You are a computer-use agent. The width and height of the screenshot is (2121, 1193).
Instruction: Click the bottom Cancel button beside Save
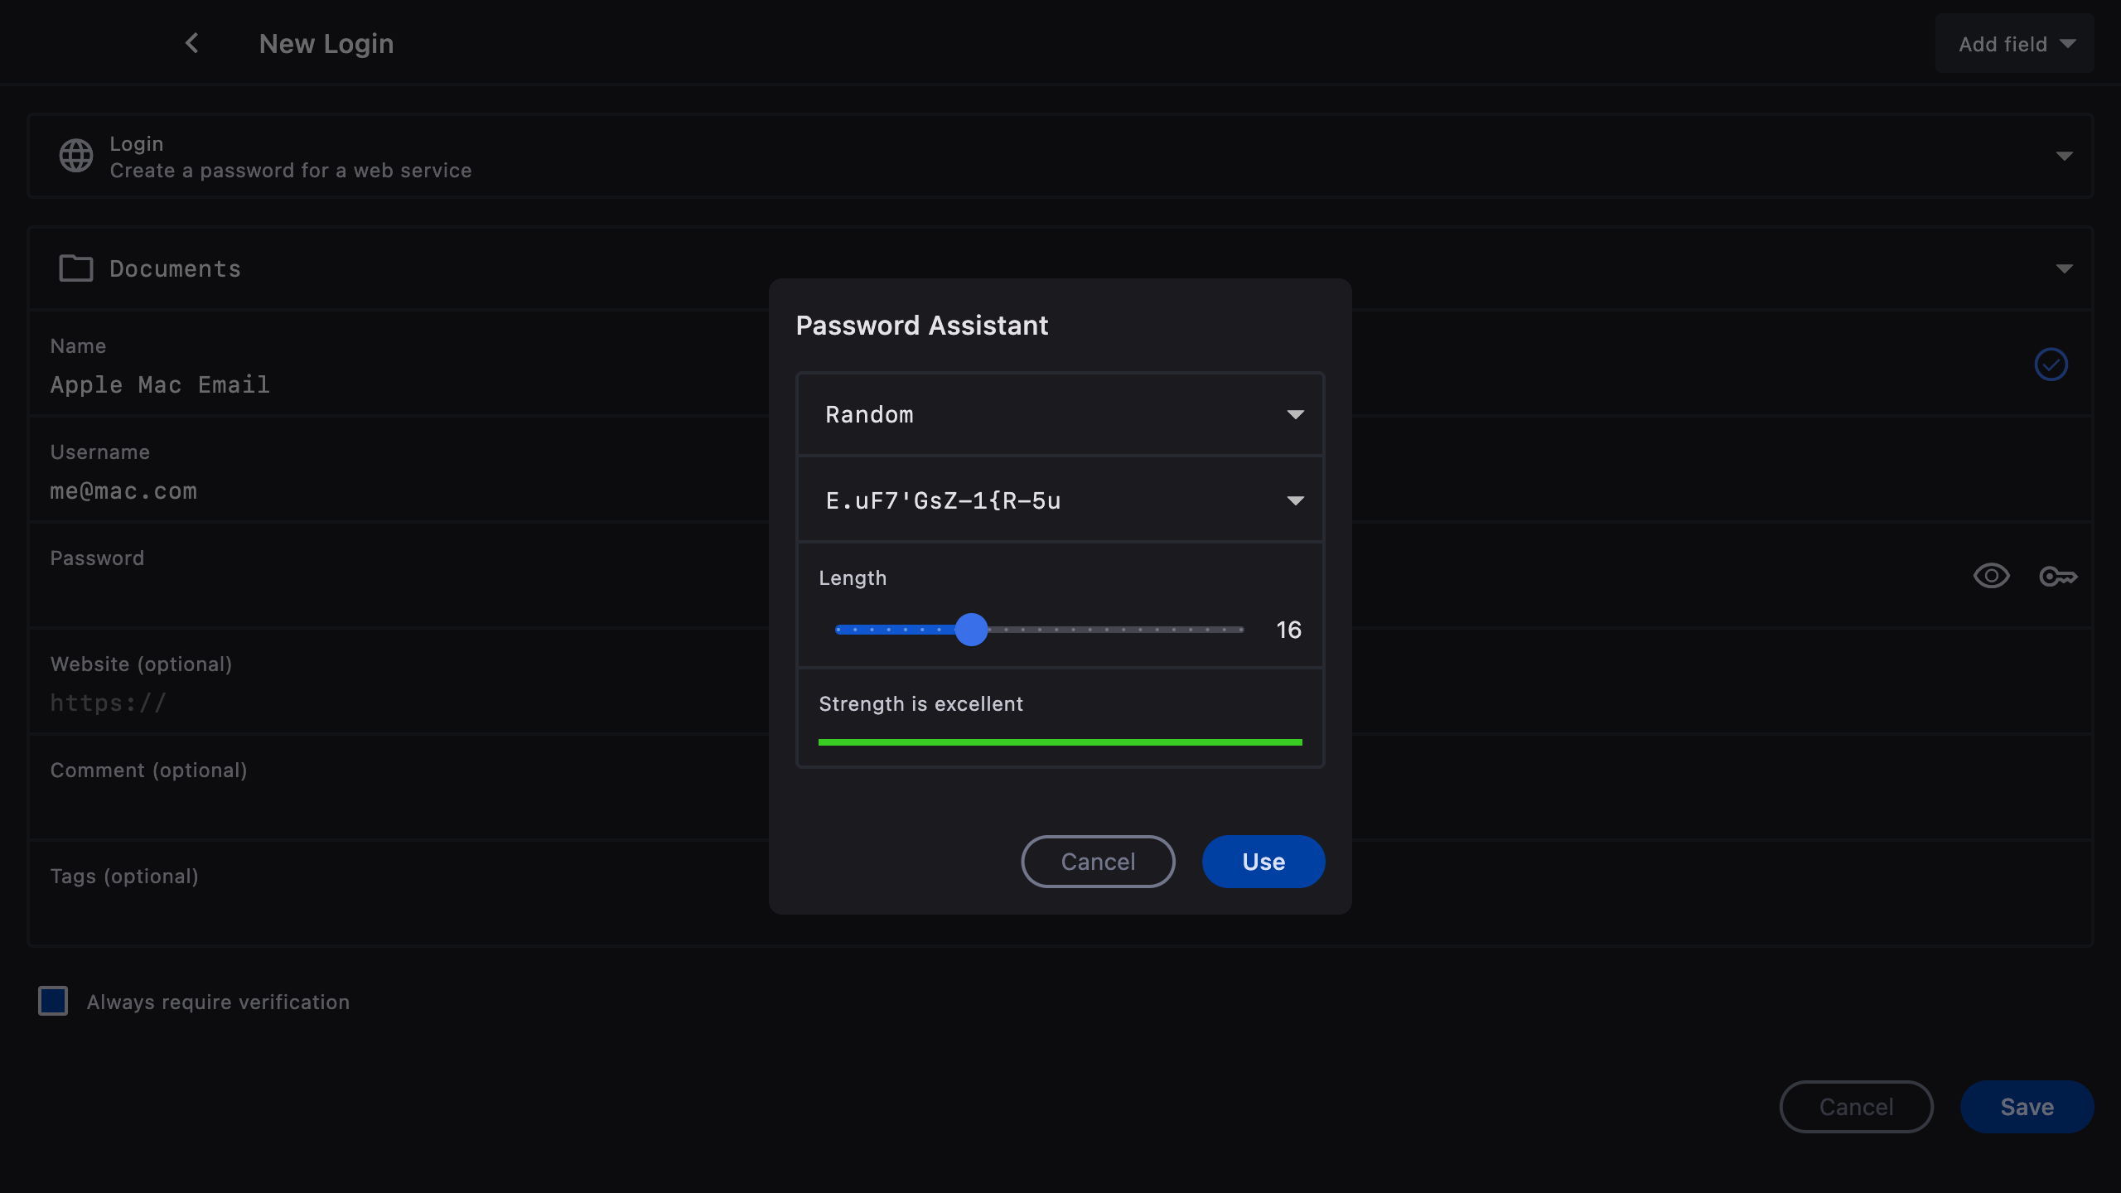[x=1856, y=1107]
